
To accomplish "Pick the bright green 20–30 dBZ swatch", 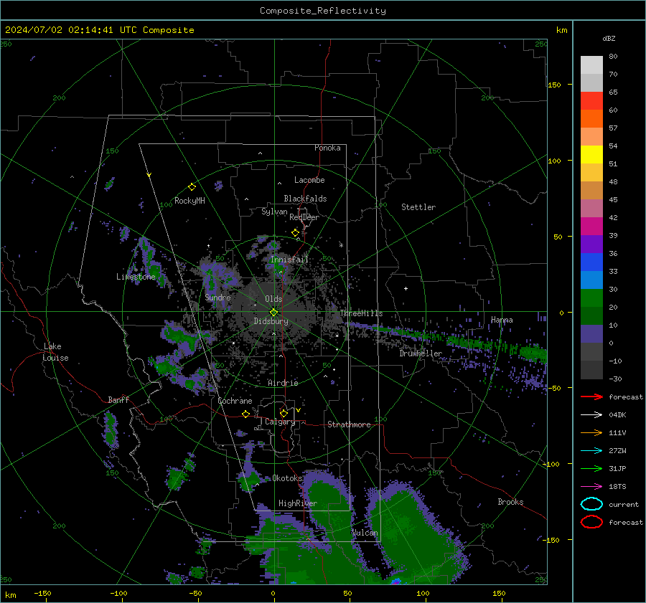I will 591,298.
